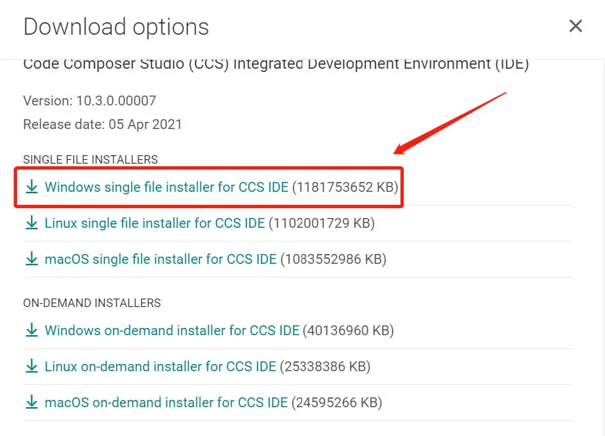The height and width of the screenshot is (436, 605).
Task: Click the SINGLE FILE INSTALLERS section label
Action: pos(90,160)
